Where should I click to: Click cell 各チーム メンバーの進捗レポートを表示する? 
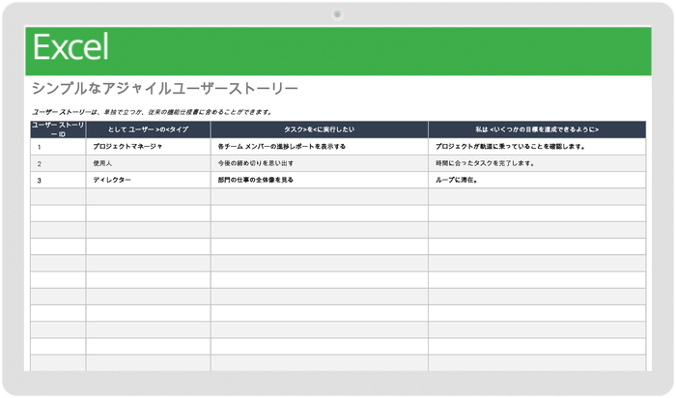320,147
